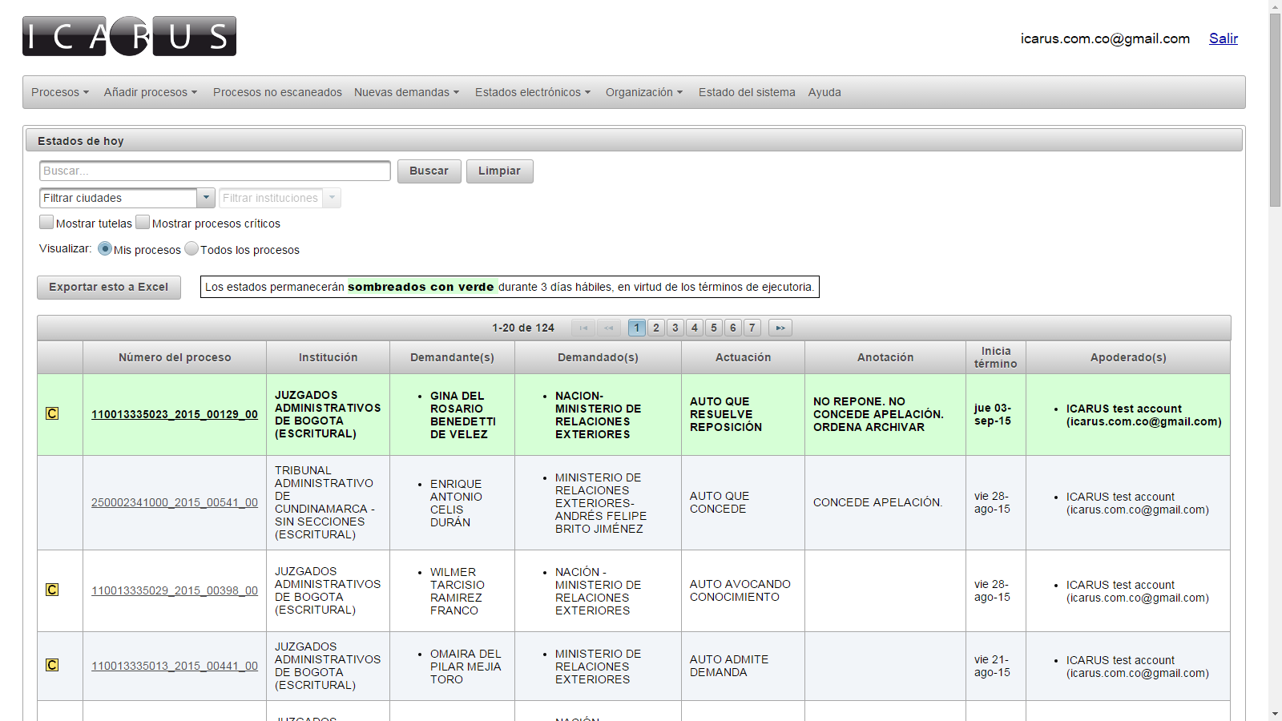
Task: Open the Añadir procesos menu
Action: click(150, 92)
